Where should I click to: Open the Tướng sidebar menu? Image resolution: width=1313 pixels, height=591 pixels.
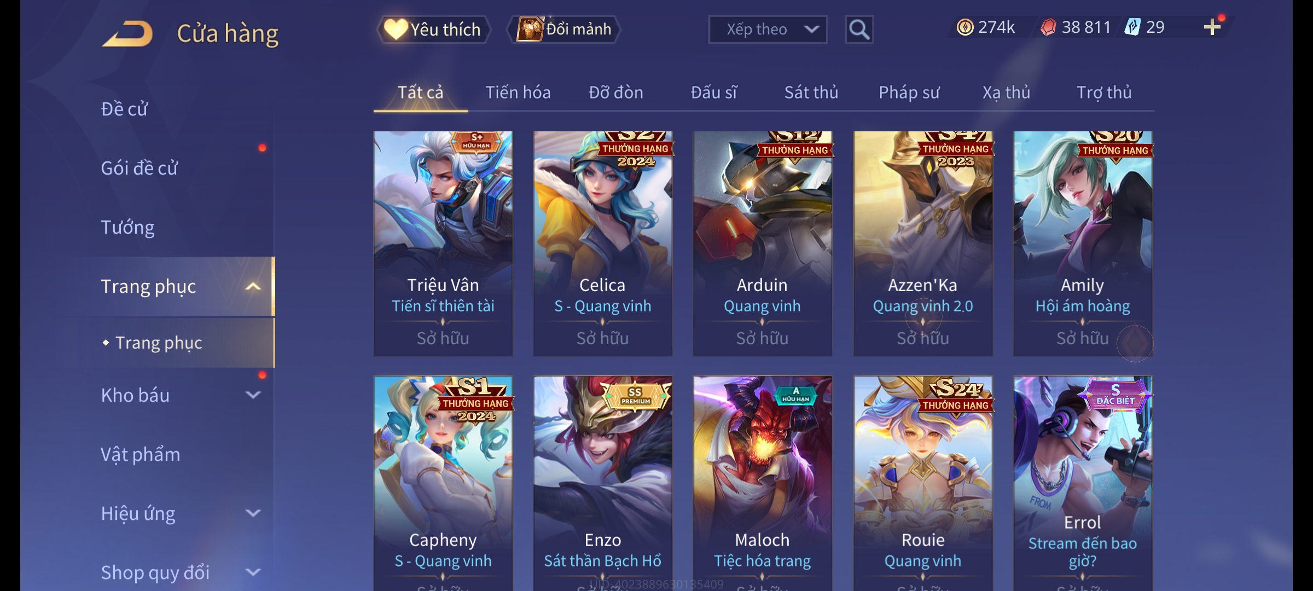(x=127, y=227)
